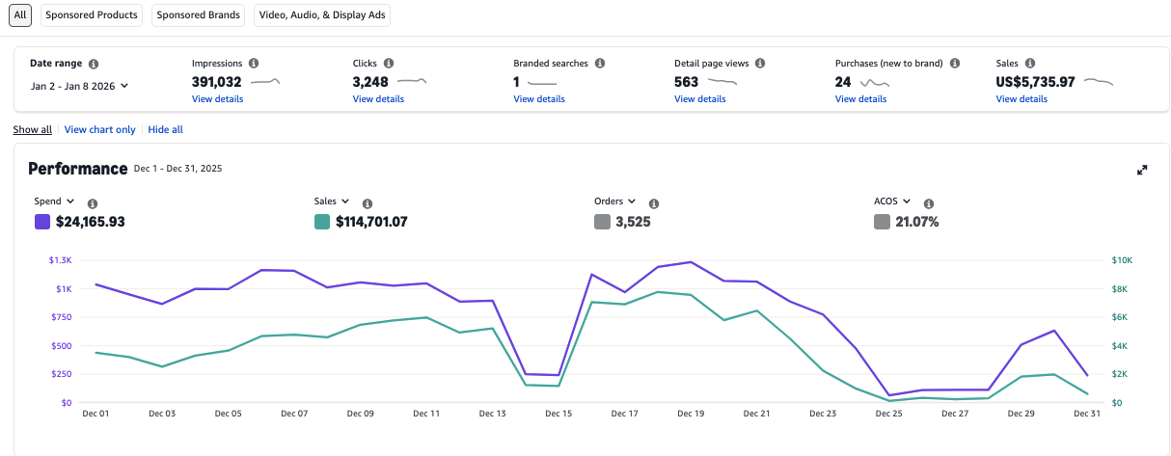Click info icon next to Purchases (new to brand)

[955, 63]
